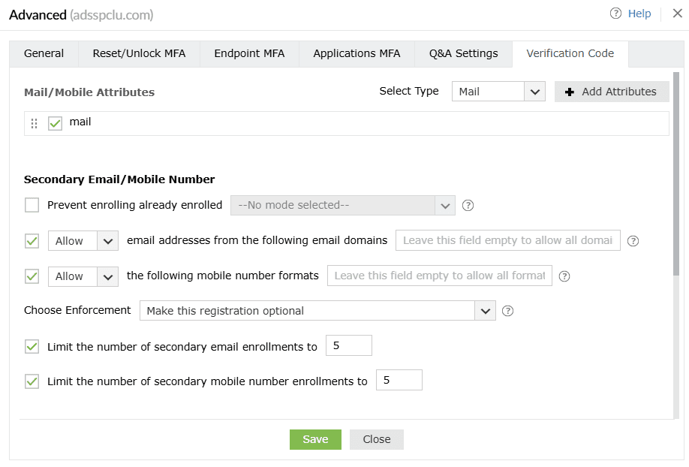
Task: Click the help icon beside mobile number formats field
Action: pyautogui.click(x=564, y=276)
